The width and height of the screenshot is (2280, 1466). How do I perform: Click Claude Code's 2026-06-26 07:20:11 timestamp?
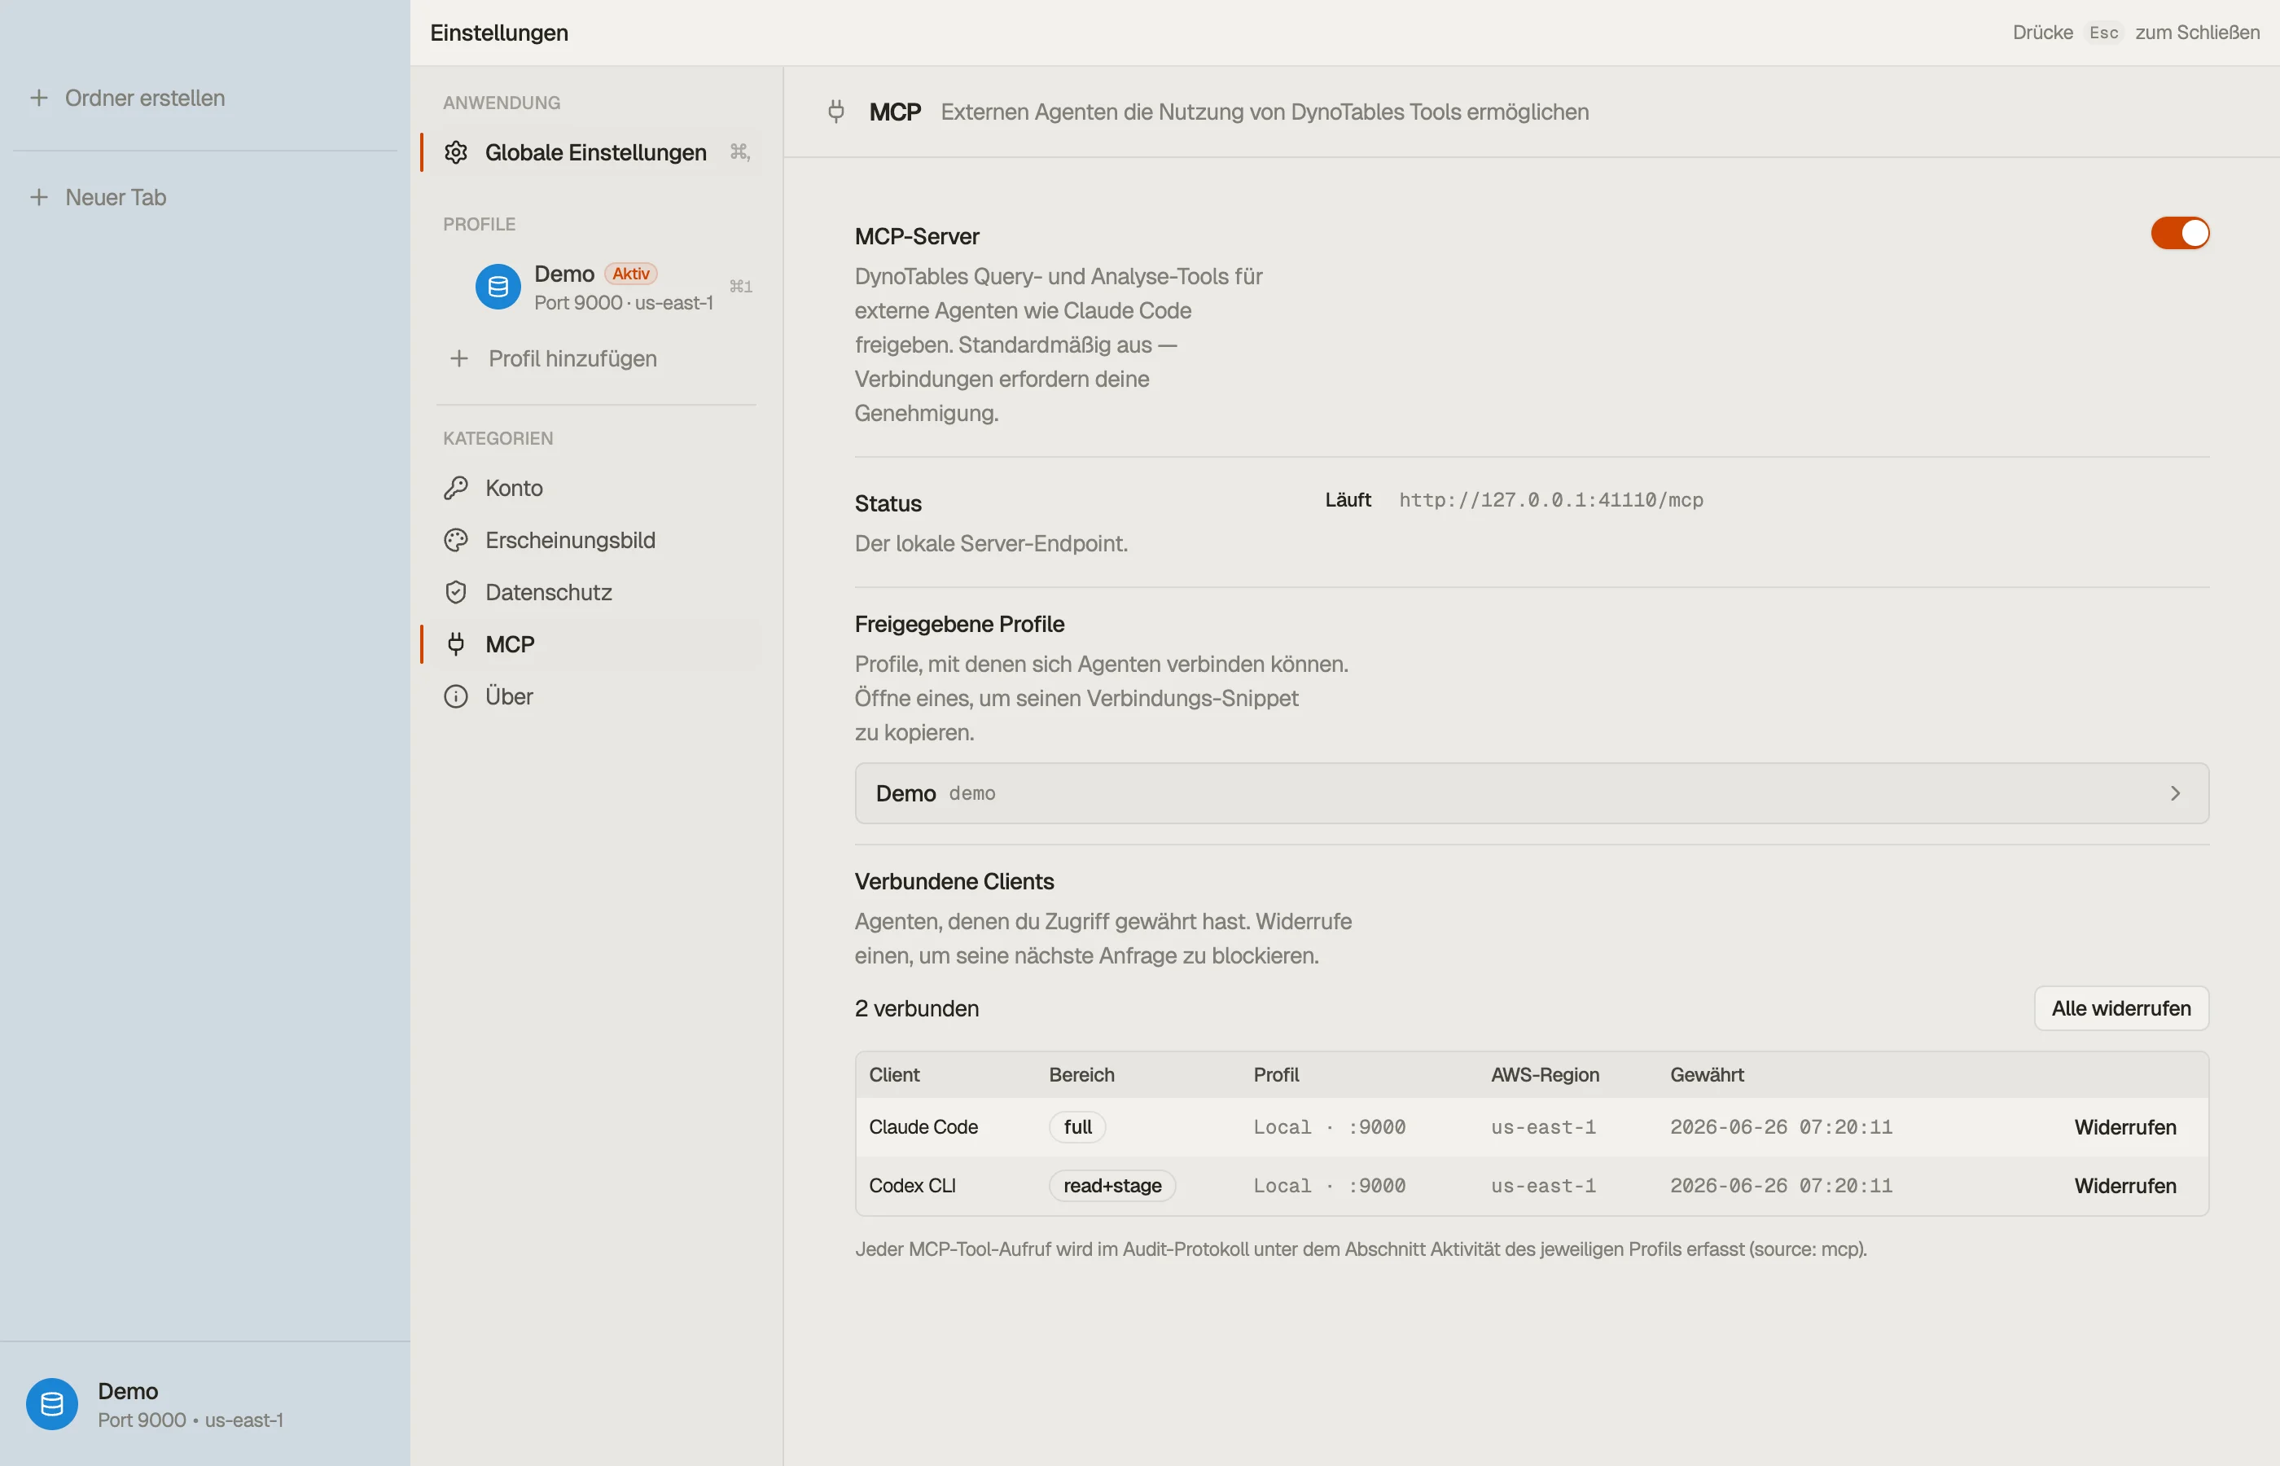[x=1782, y=1127]
